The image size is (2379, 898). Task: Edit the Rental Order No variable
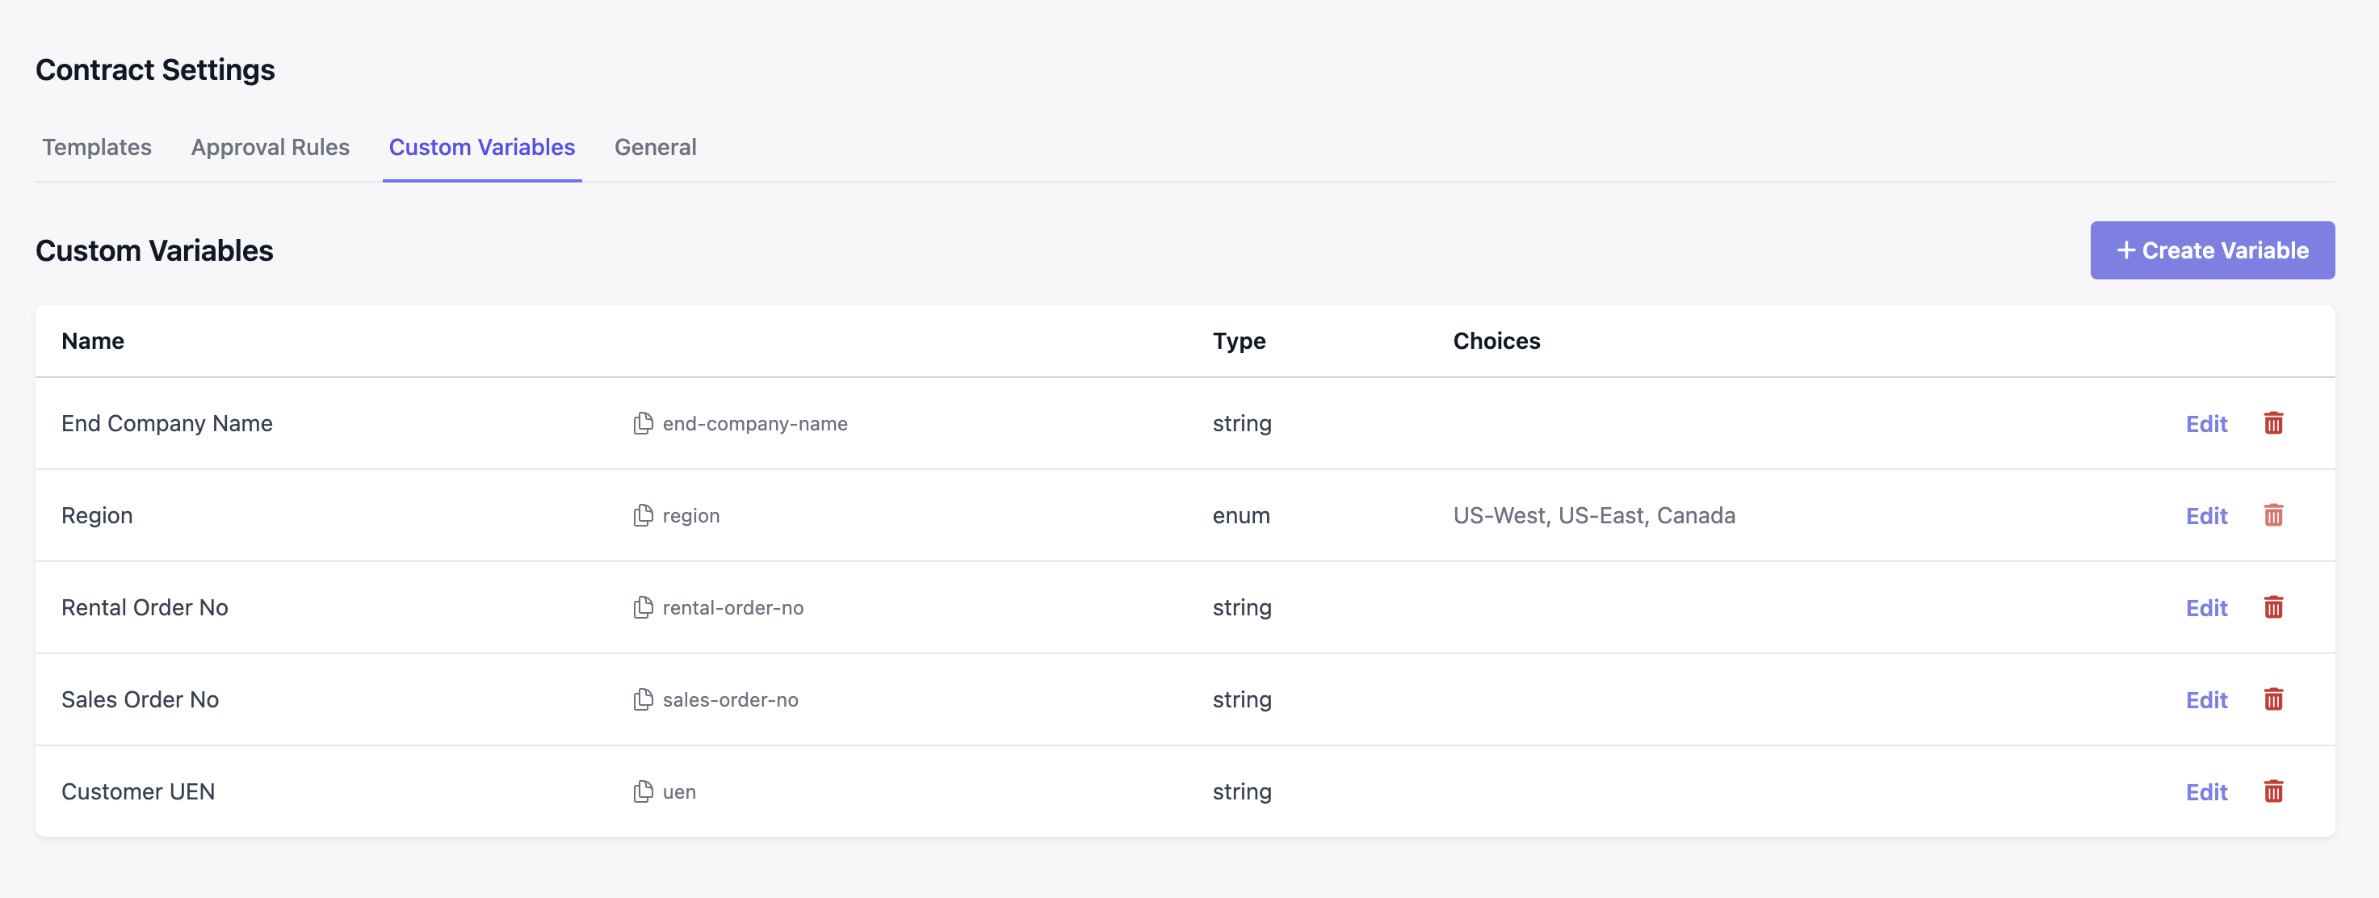[x=2205, y=608]
